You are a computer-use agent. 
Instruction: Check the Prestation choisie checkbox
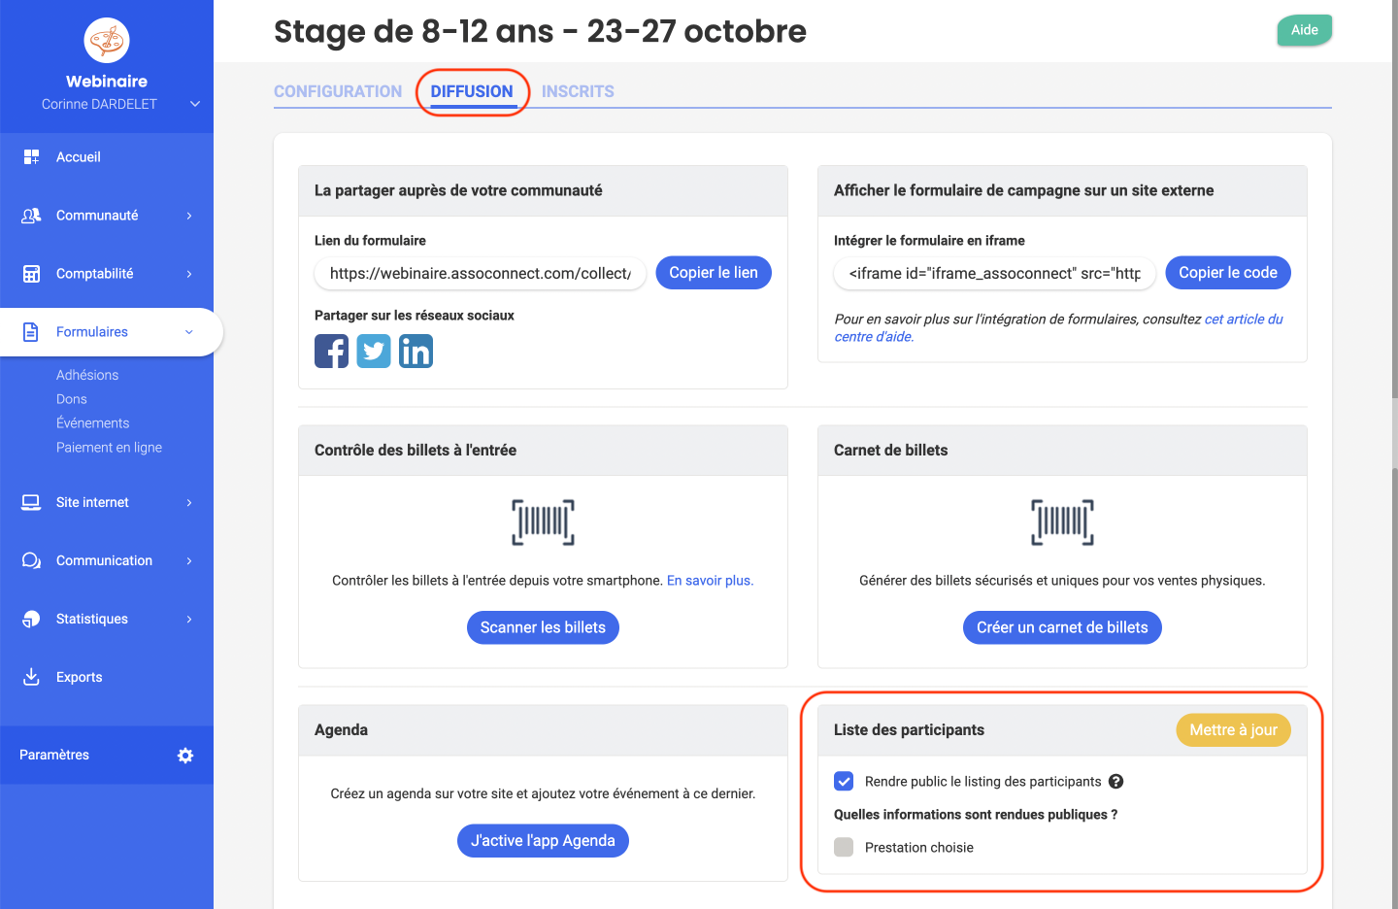pyautogui.click(x=844, y=848)
